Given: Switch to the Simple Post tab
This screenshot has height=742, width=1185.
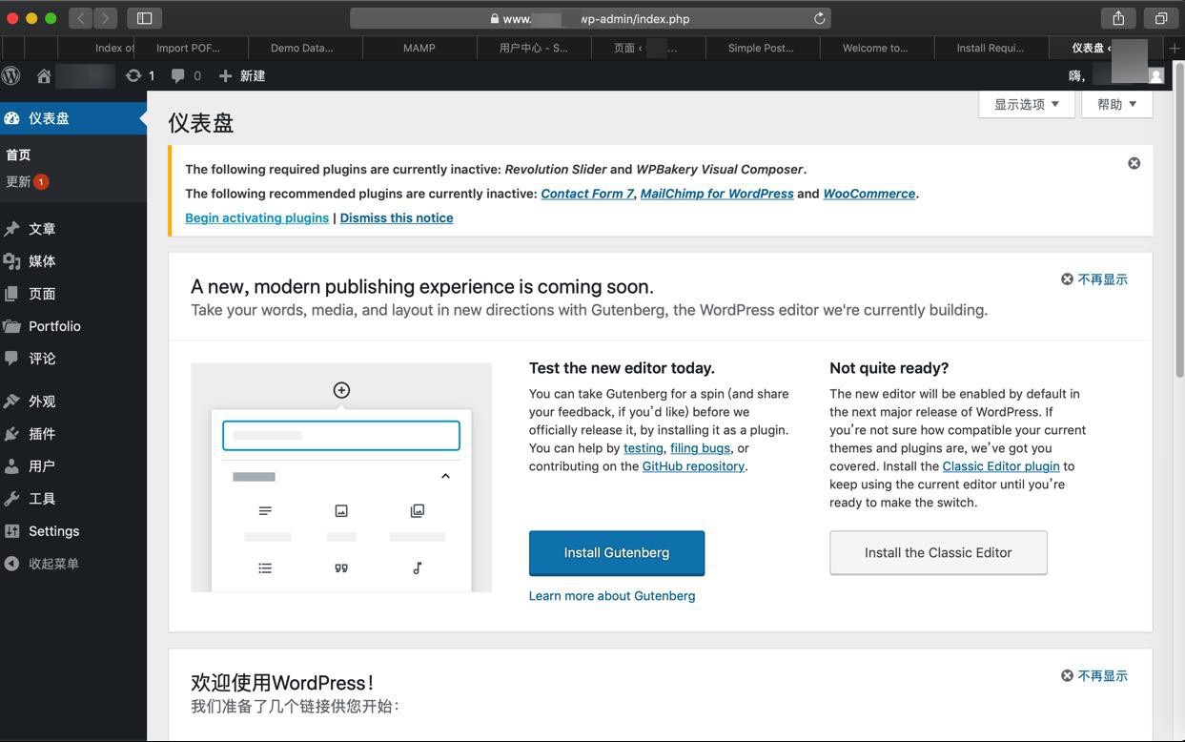Looking at the screenshot, I should (763, 48).
